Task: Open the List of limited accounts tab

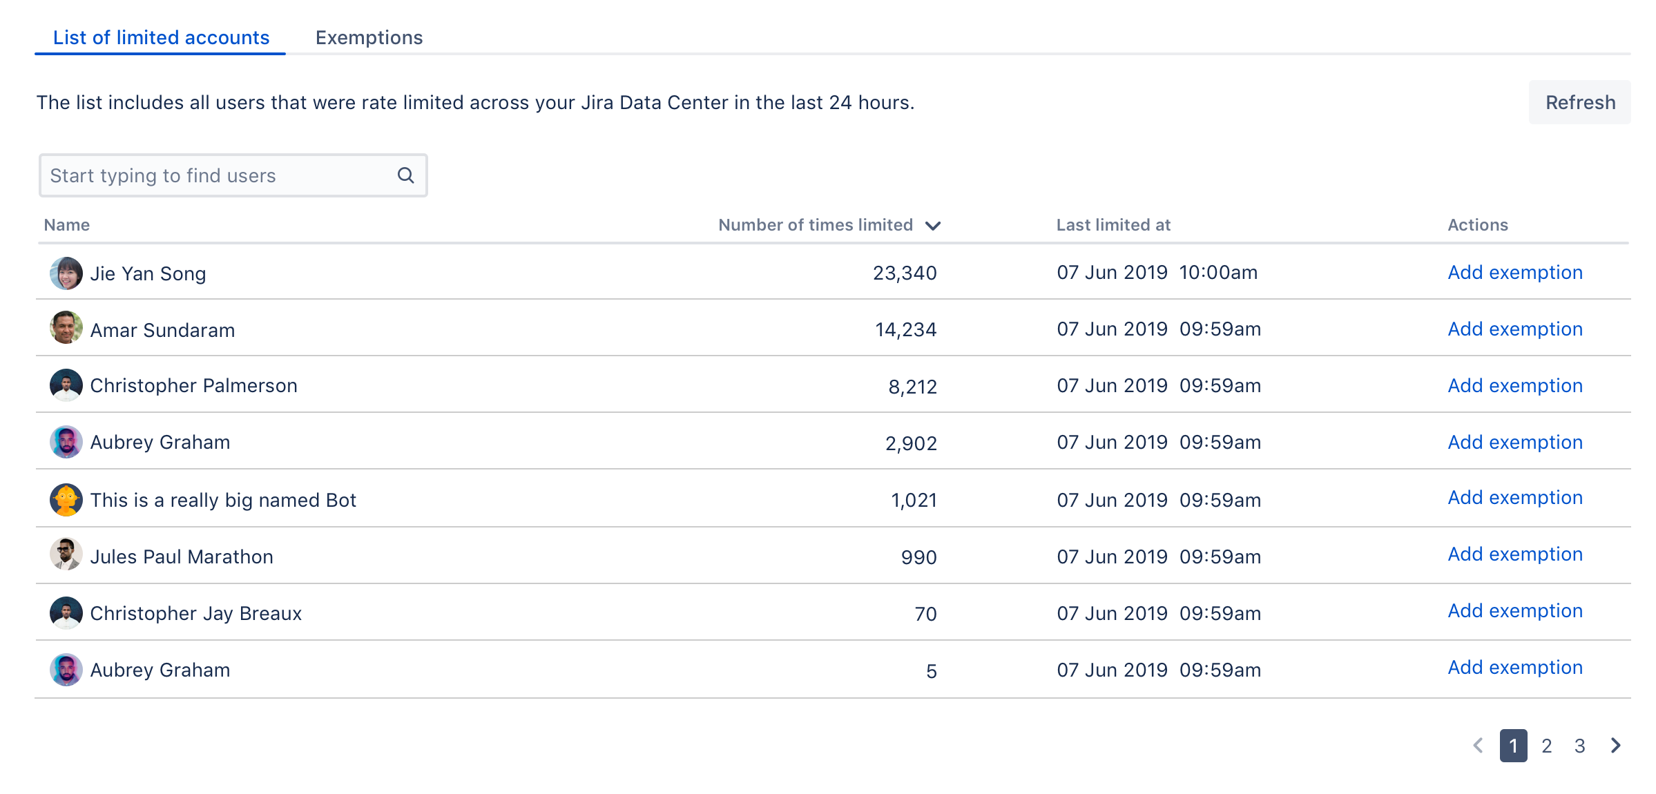Action: (161, 37)
